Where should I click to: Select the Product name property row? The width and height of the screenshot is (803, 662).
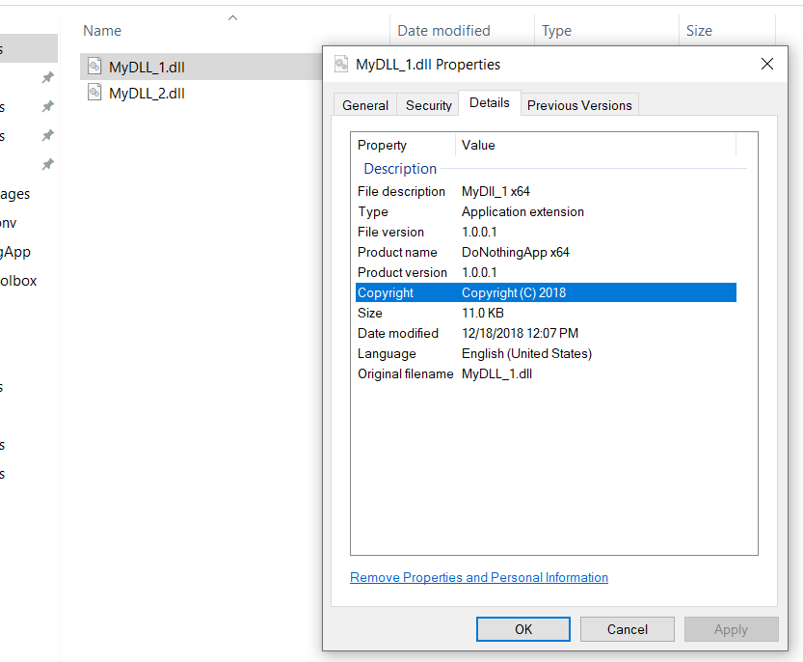546,252
